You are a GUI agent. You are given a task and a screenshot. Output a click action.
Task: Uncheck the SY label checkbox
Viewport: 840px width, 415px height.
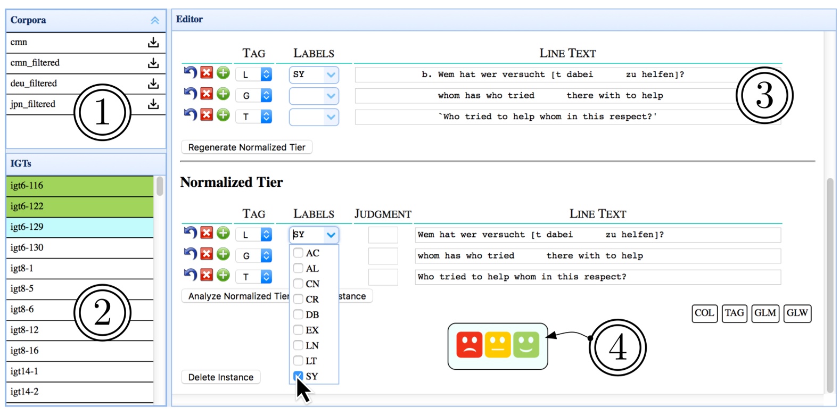(x=298, y=376)
